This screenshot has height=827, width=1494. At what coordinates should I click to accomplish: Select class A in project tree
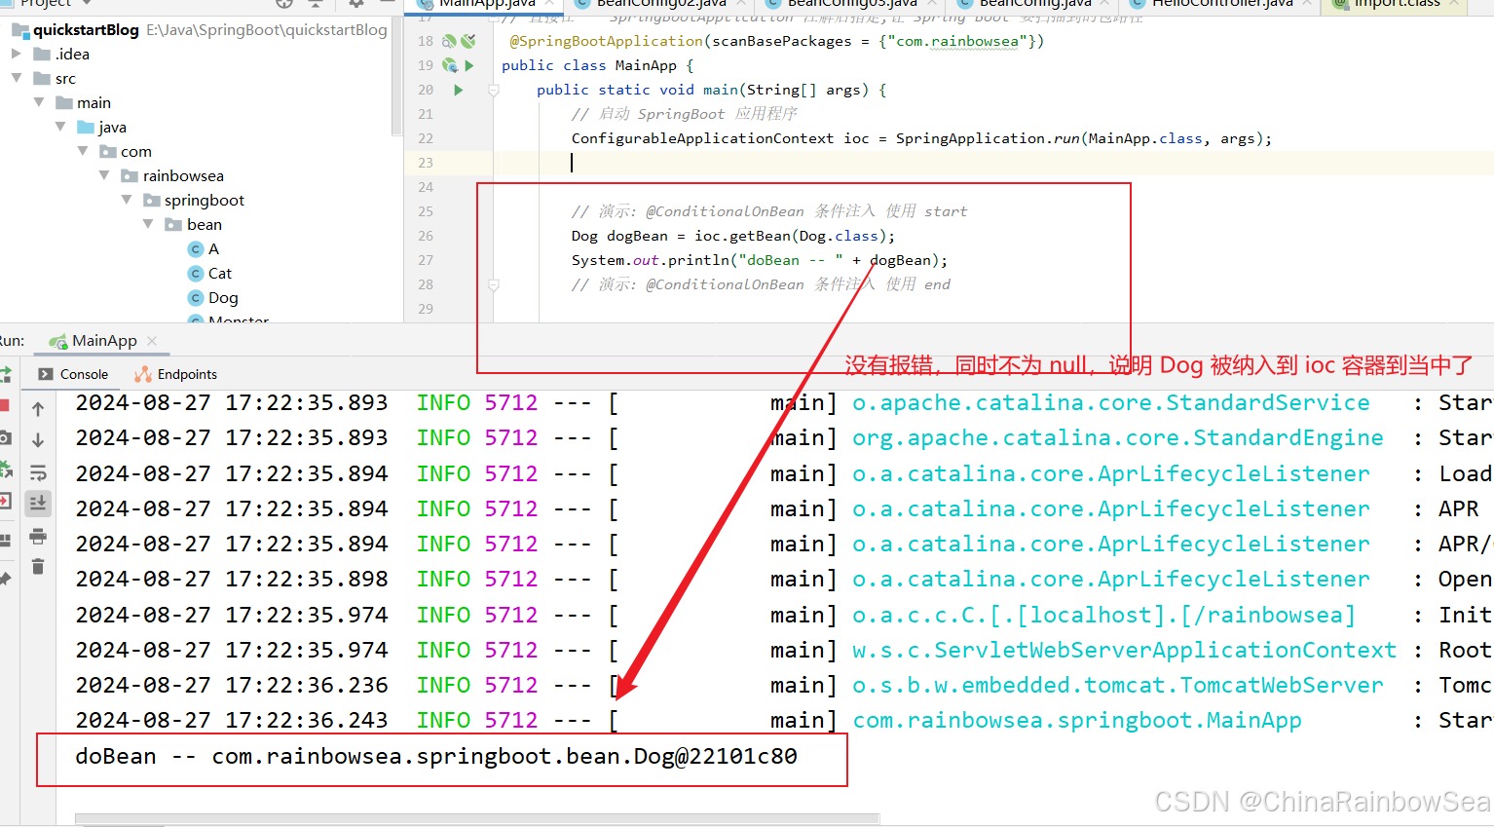204,248
